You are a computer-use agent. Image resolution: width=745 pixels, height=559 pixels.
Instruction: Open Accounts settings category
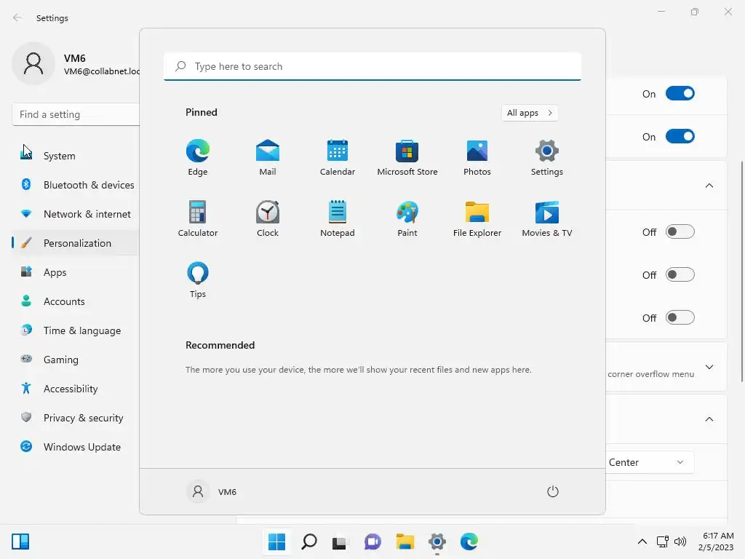point(75,301)
